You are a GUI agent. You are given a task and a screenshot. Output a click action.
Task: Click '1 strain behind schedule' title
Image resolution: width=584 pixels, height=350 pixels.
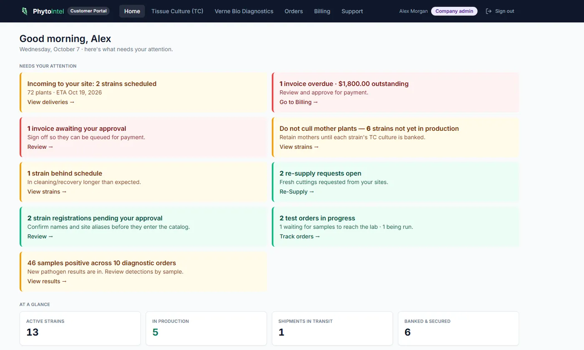coord(65,173)
